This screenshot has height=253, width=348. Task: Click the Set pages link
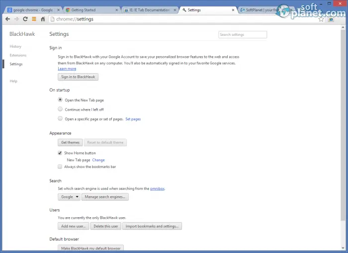133,119
